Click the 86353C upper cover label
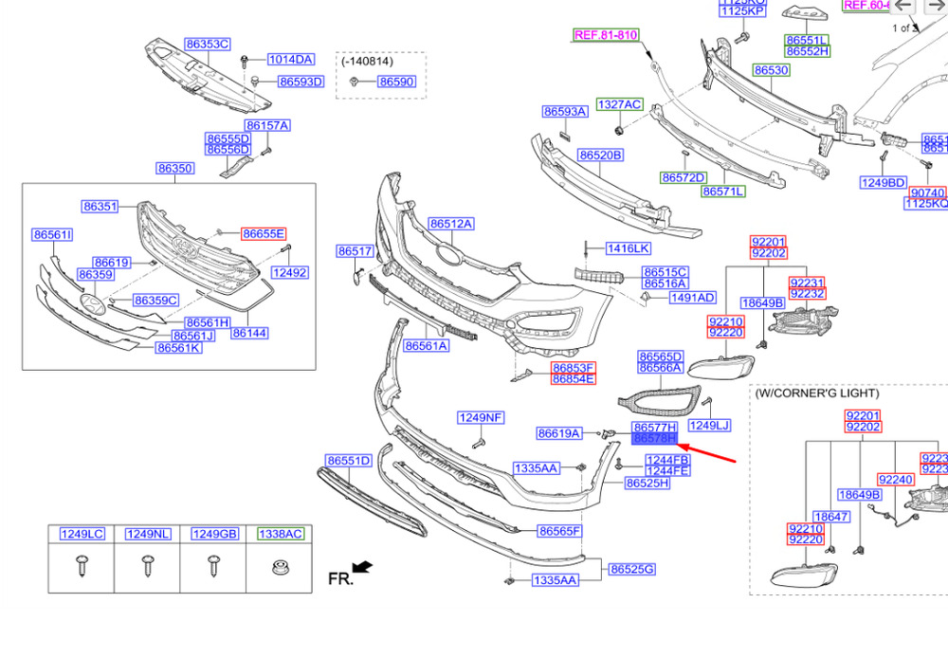This screenshot has width=948, height=658. coord(208,45)
